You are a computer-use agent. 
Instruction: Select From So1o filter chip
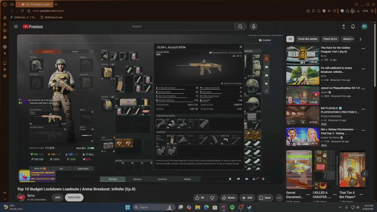click(x=330, y=39)
